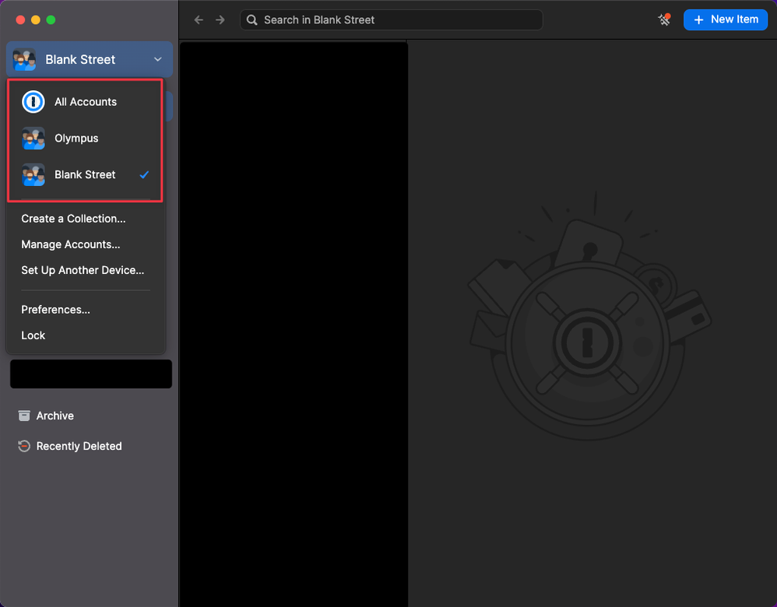The height and width of the screenshot is (607, 777).
Task: Close the window with the red button
Action: point(20,19)
